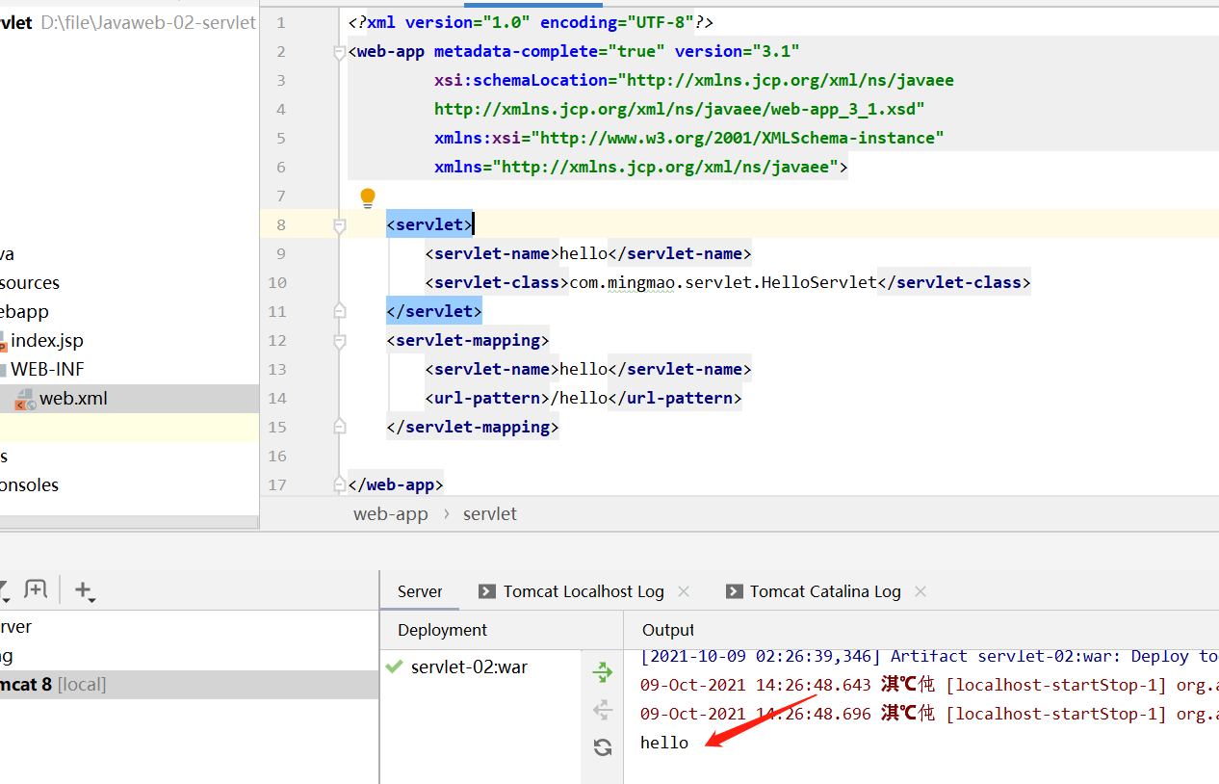Close the Tomcat Catalina Log tab
This screenshot has height=784, width=1219.
[x=921, y=591]
